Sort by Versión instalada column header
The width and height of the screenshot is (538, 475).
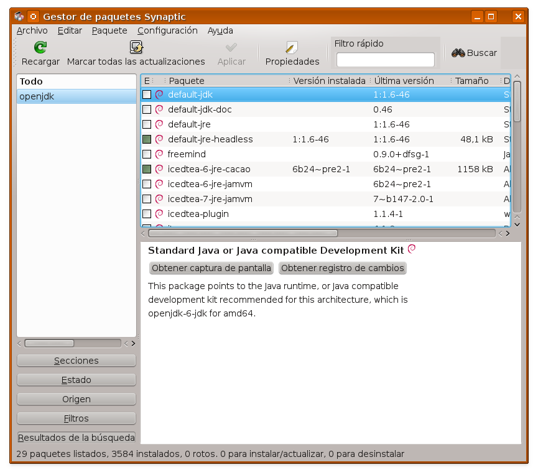pyautogui.click(x=330, y=81)
